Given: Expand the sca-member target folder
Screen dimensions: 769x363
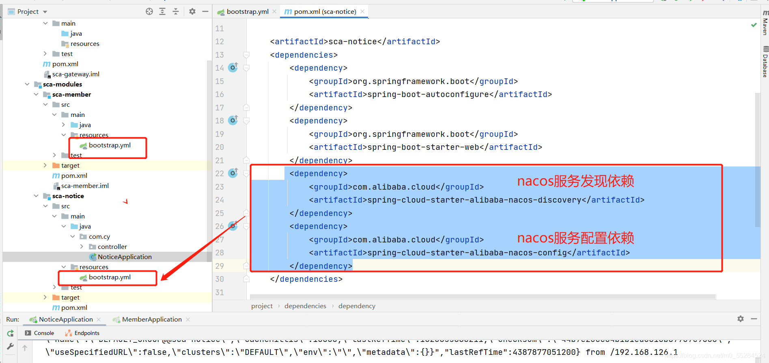Looking at the screenshot, I should 45,165.
